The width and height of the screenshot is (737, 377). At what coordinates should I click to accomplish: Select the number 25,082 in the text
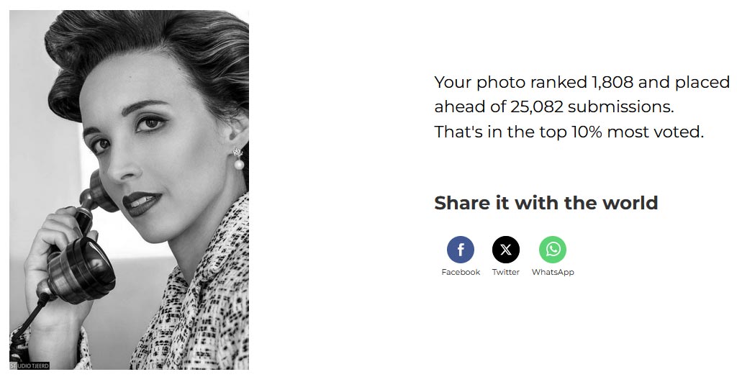tap(536, 106)
